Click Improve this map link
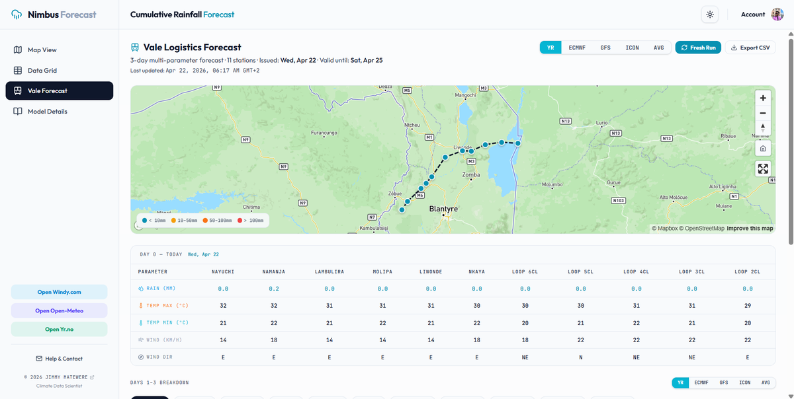This screenshot has height=399, width=794. coord(750,229)
